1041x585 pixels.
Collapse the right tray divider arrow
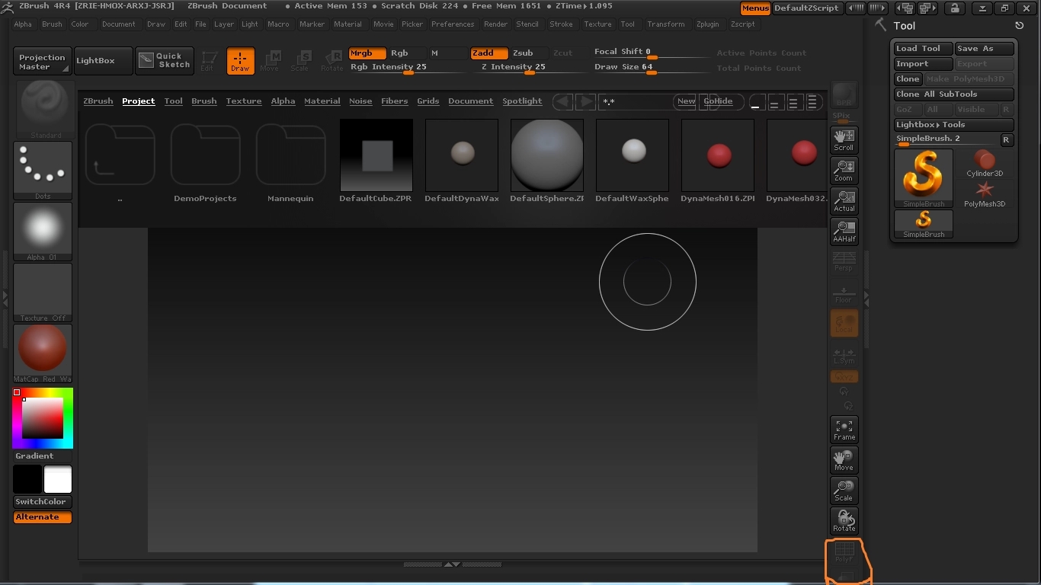point(866,300)
